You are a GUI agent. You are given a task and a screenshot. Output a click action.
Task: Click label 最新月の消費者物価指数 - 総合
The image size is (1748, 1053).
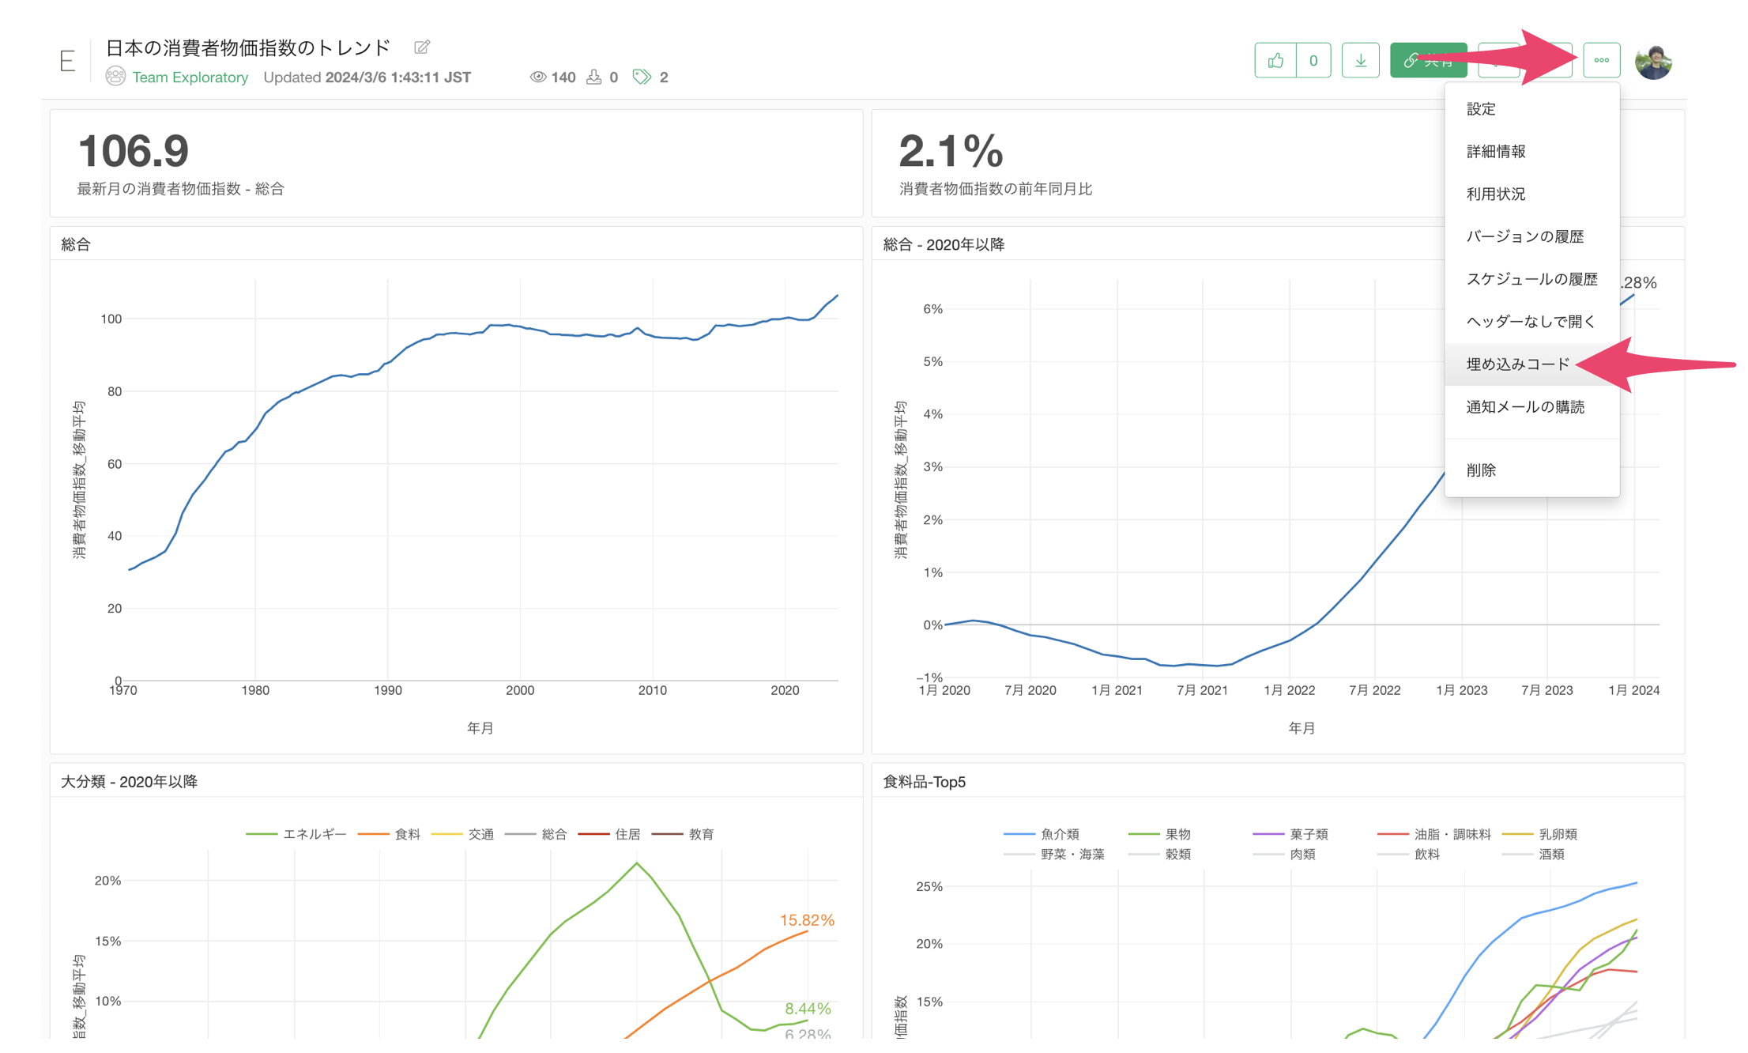tap(180, 189)
